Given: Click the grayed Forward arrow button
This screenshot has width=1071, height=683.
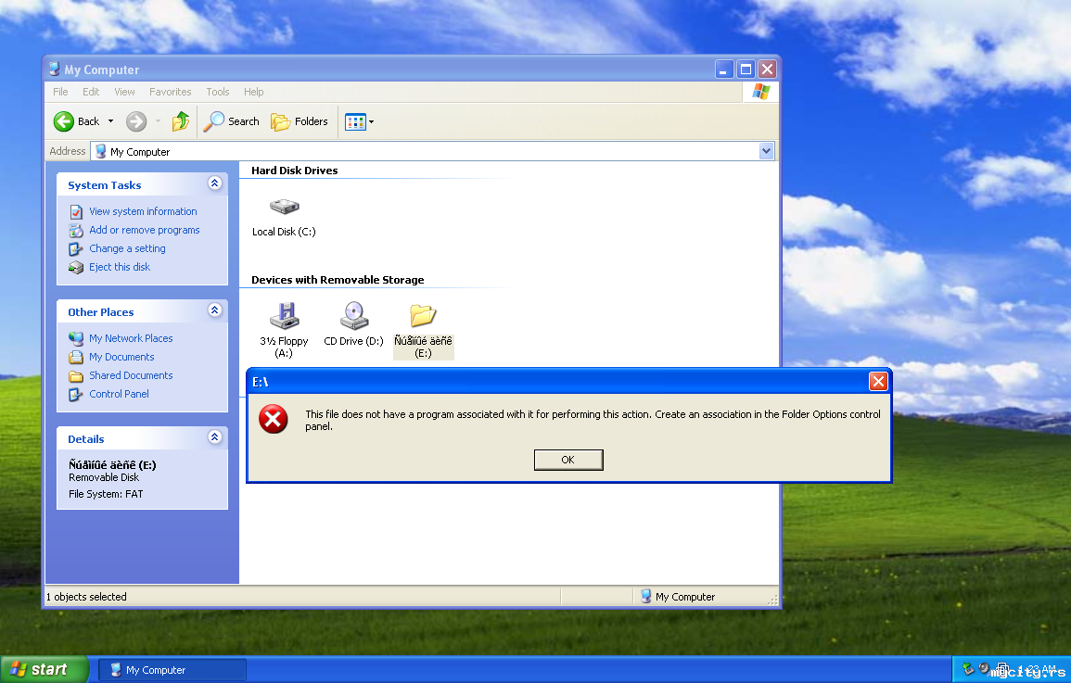Looking at the screenshot, I should pos(136,121).
